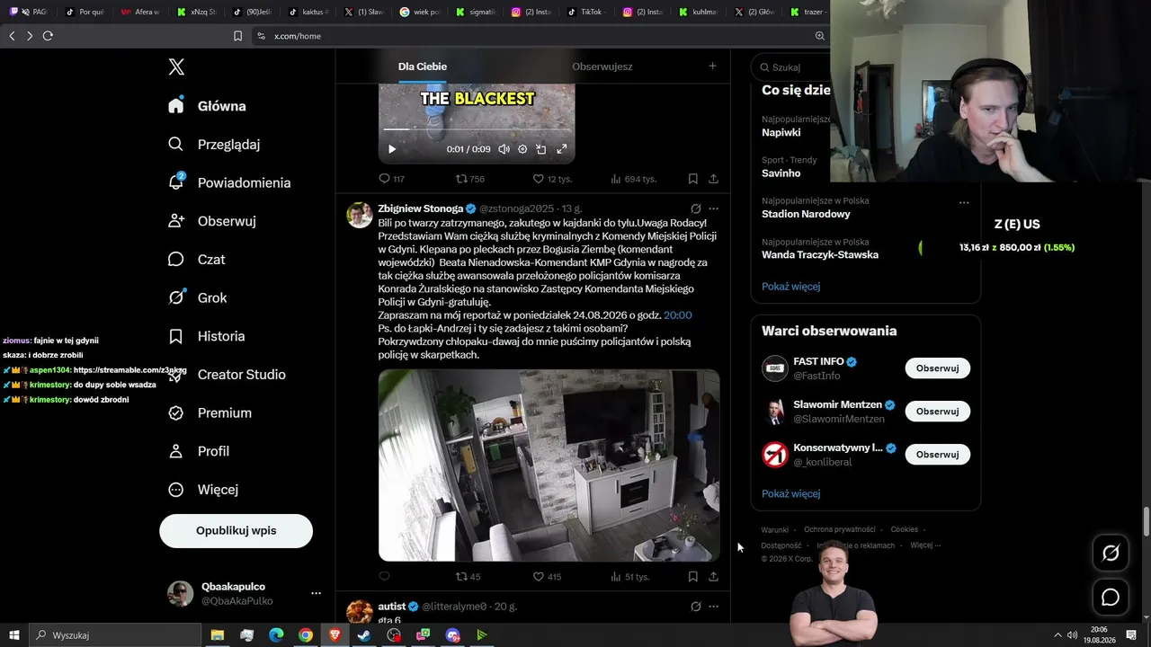Select the Dla Ciebie tab
The image size is (1151, 647).
point(423,66)
